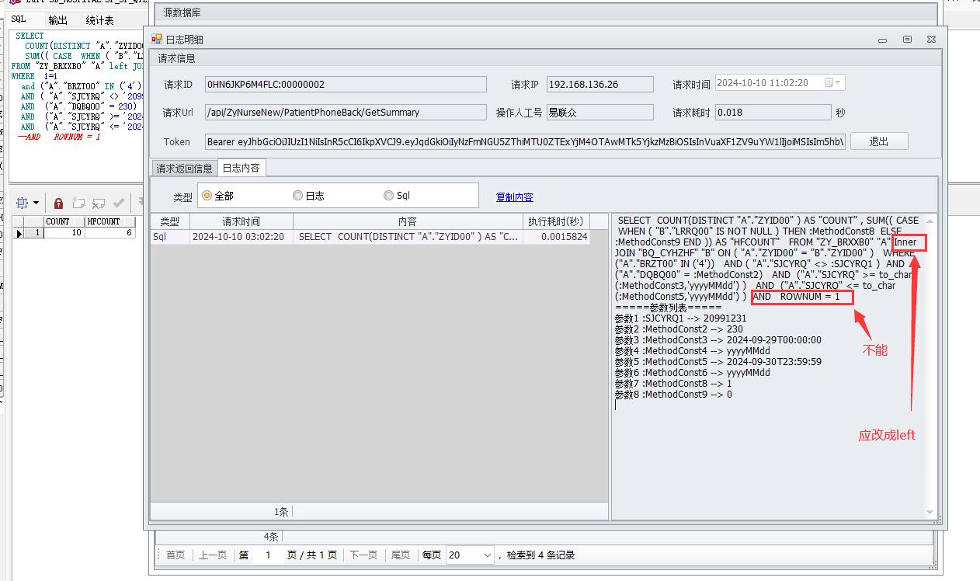Screen dimensions: 980x581
Task: Click the 请求IP field showing 192.168.136.26
Action: tap(600, 84)
